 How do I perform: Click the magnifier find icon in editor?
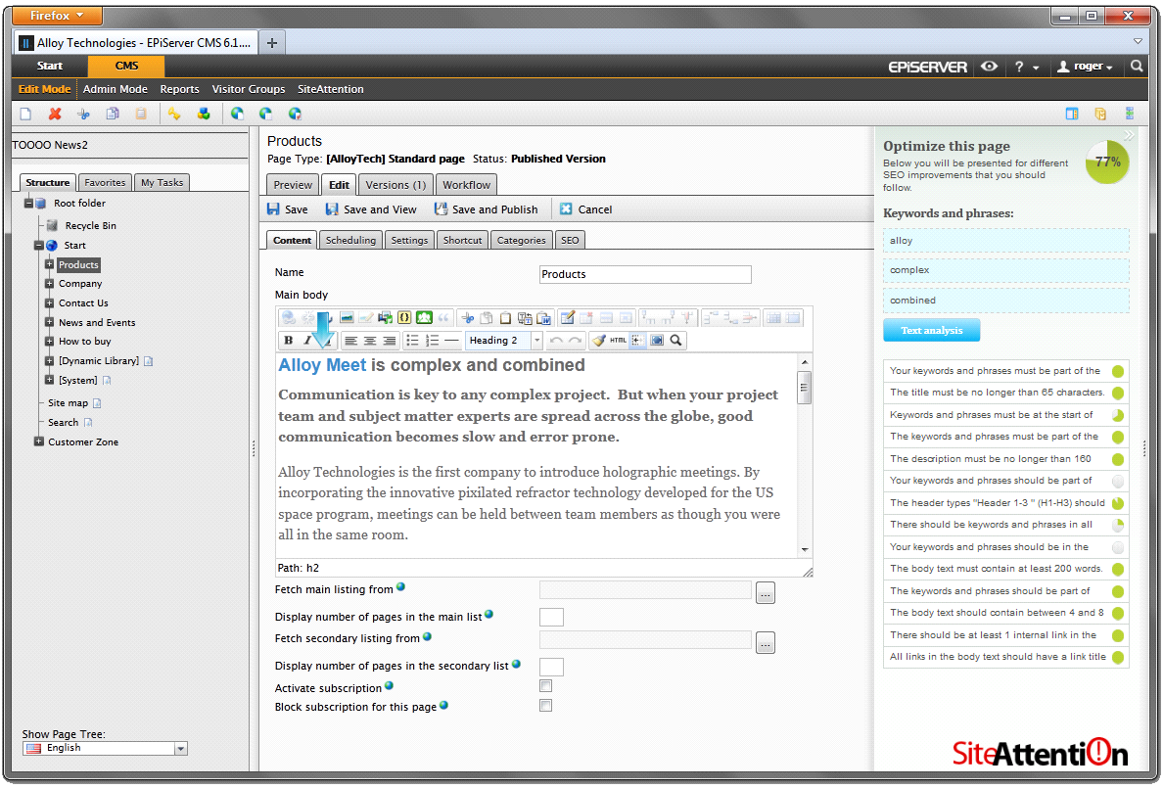pyautogui.click(x=676, y=341)
